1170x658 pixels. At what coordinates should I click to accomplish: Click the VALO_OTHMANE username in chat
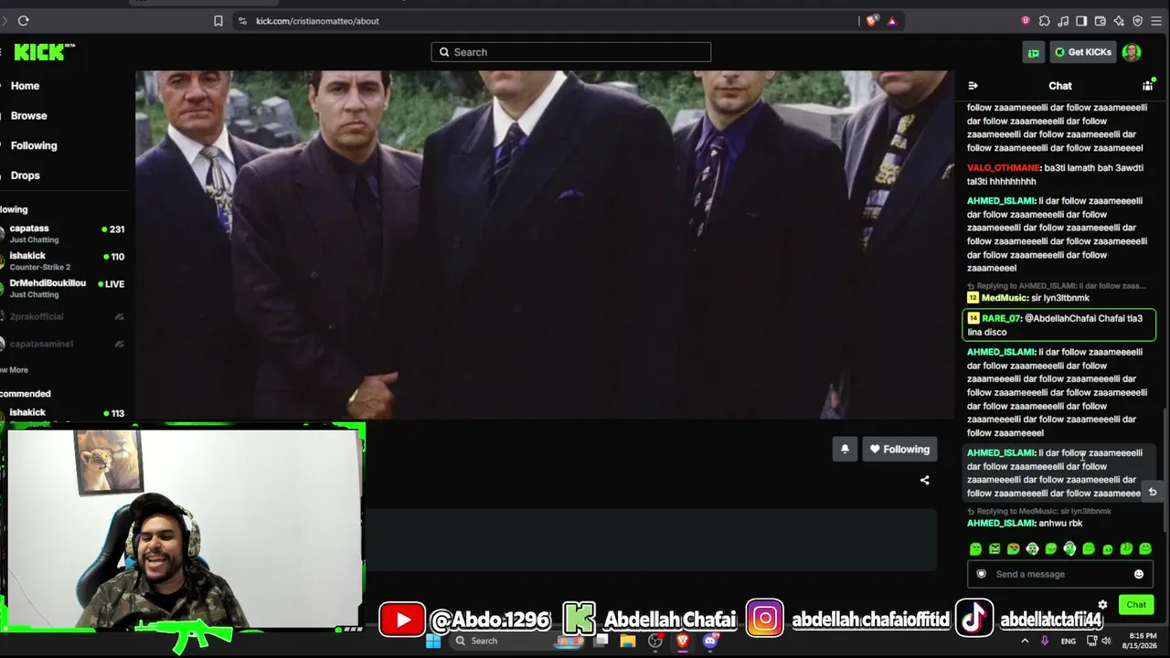tap(1003, 168)
